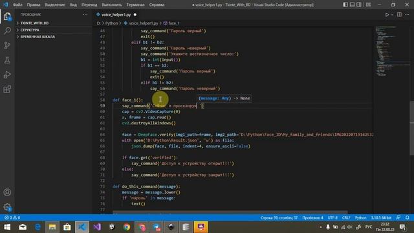
Task: Click the feedback icon in status bar
Action: pyautogui.click(x=398, y=217)
